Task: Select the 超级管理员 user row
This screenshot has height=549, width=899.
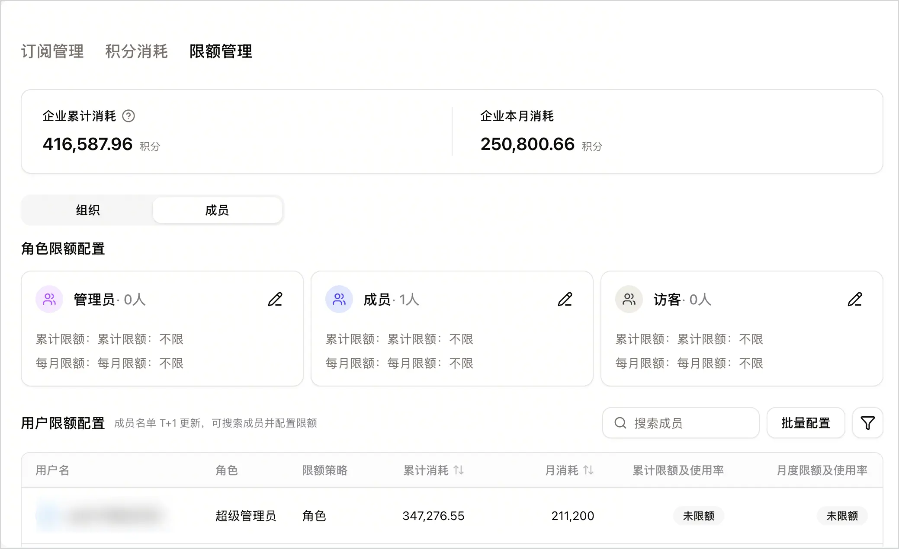Action: coord(452,516)
